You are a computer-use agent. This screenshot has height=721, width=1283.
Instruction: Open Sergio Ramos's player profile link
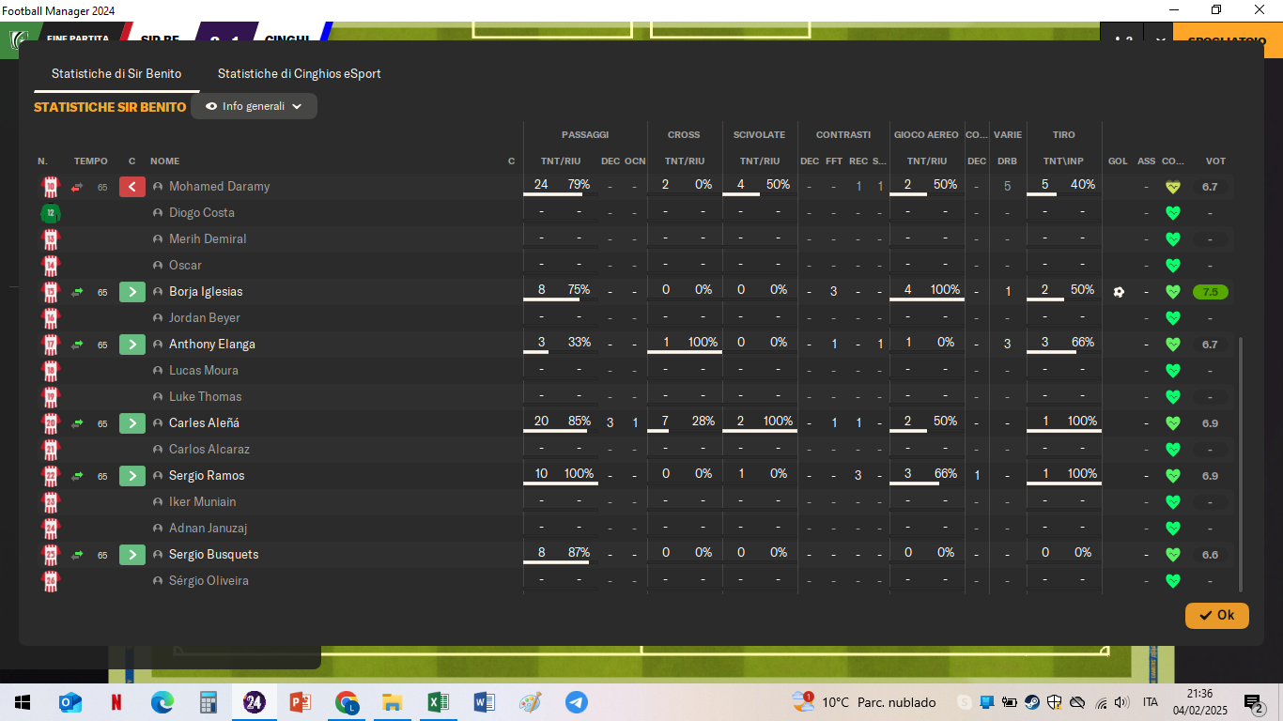click(x=207, y=476)
